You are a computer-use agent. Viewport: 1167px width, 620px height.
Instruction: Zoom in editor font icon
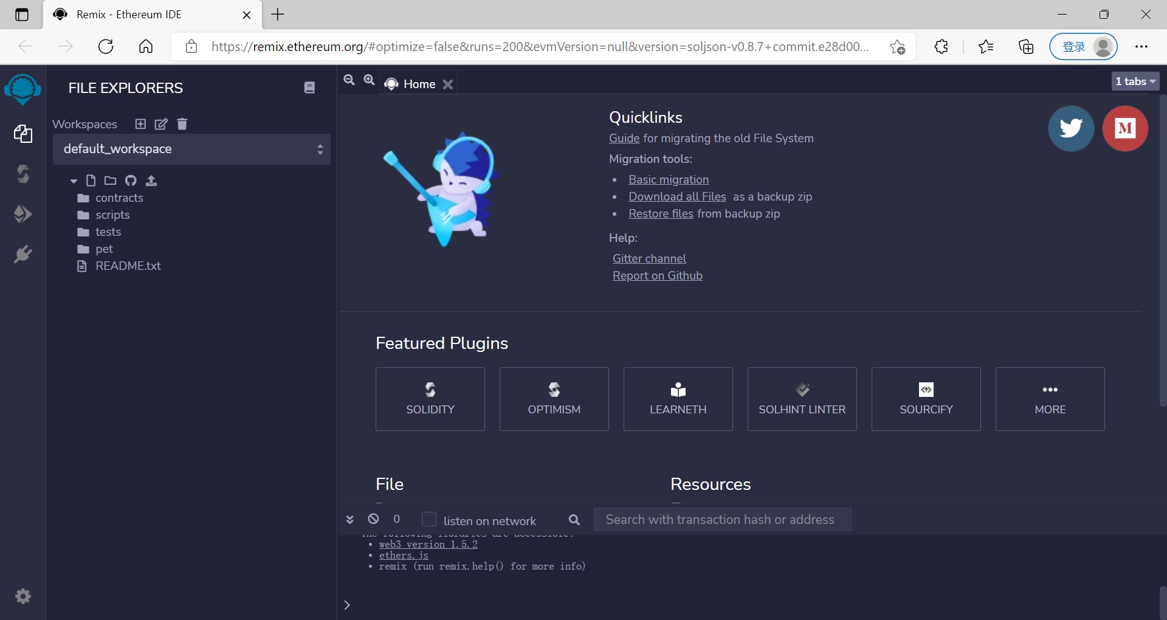(x=369, y=80)
